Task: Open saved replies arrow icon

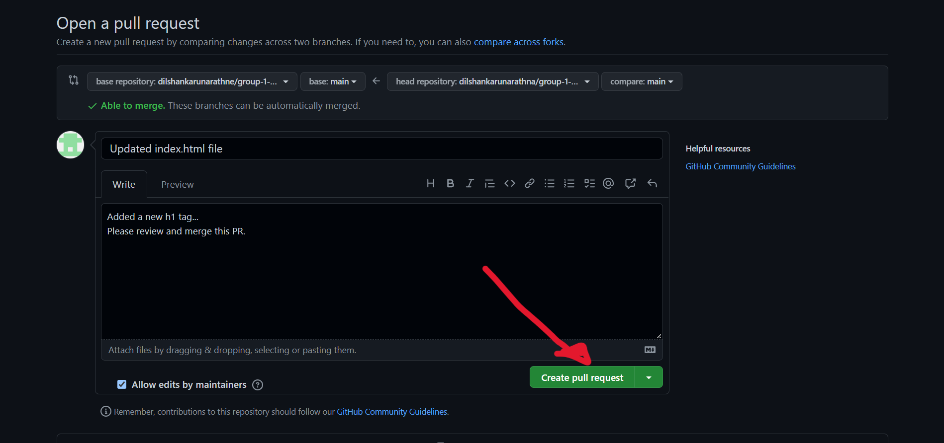Action: (x=652, y=184)
